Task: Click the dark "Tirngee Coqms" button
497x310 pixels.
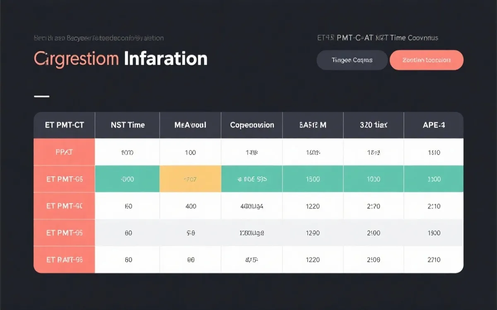Action: (352, 60)
